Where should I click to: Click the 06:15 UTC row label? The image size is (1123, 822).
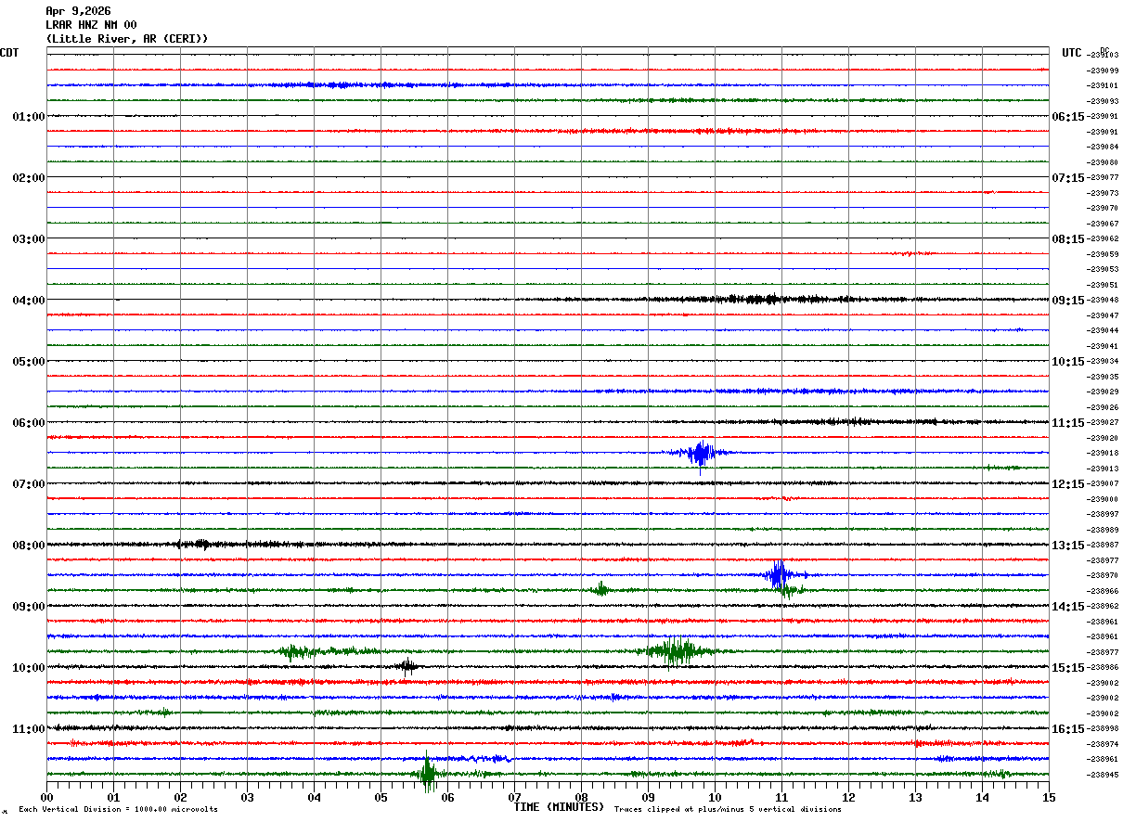1067,117
